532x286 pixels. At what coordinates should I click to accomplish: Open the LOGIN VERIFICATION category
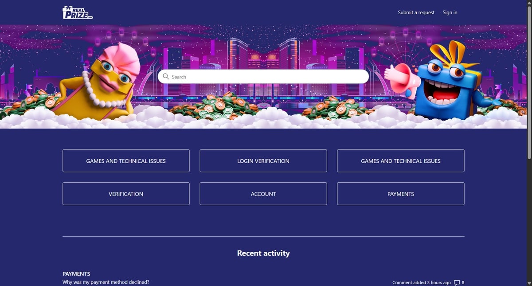pos(263,161)
